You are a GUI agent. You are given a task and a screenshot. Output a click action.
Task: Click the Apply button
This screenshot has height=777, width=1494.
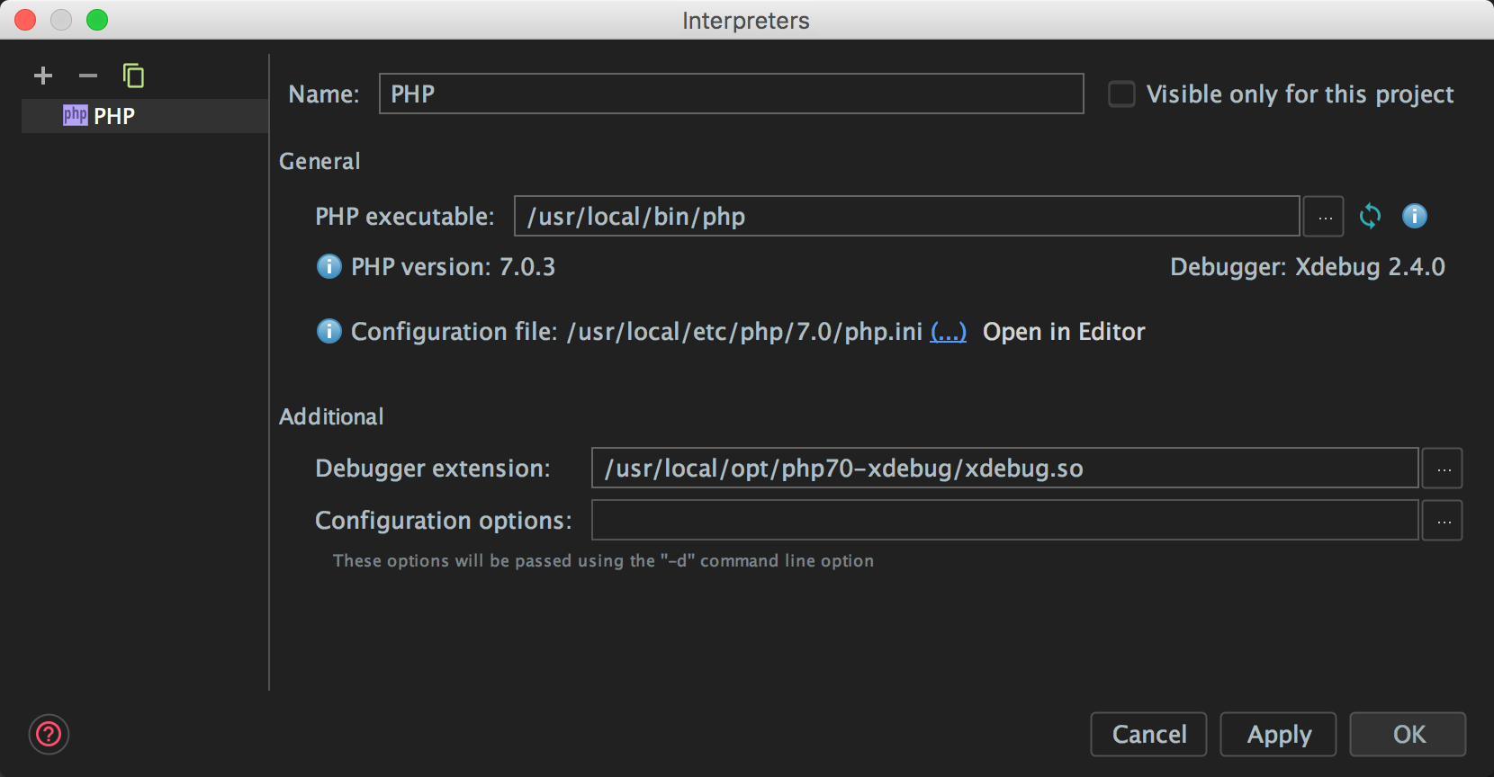[1278, 735]
